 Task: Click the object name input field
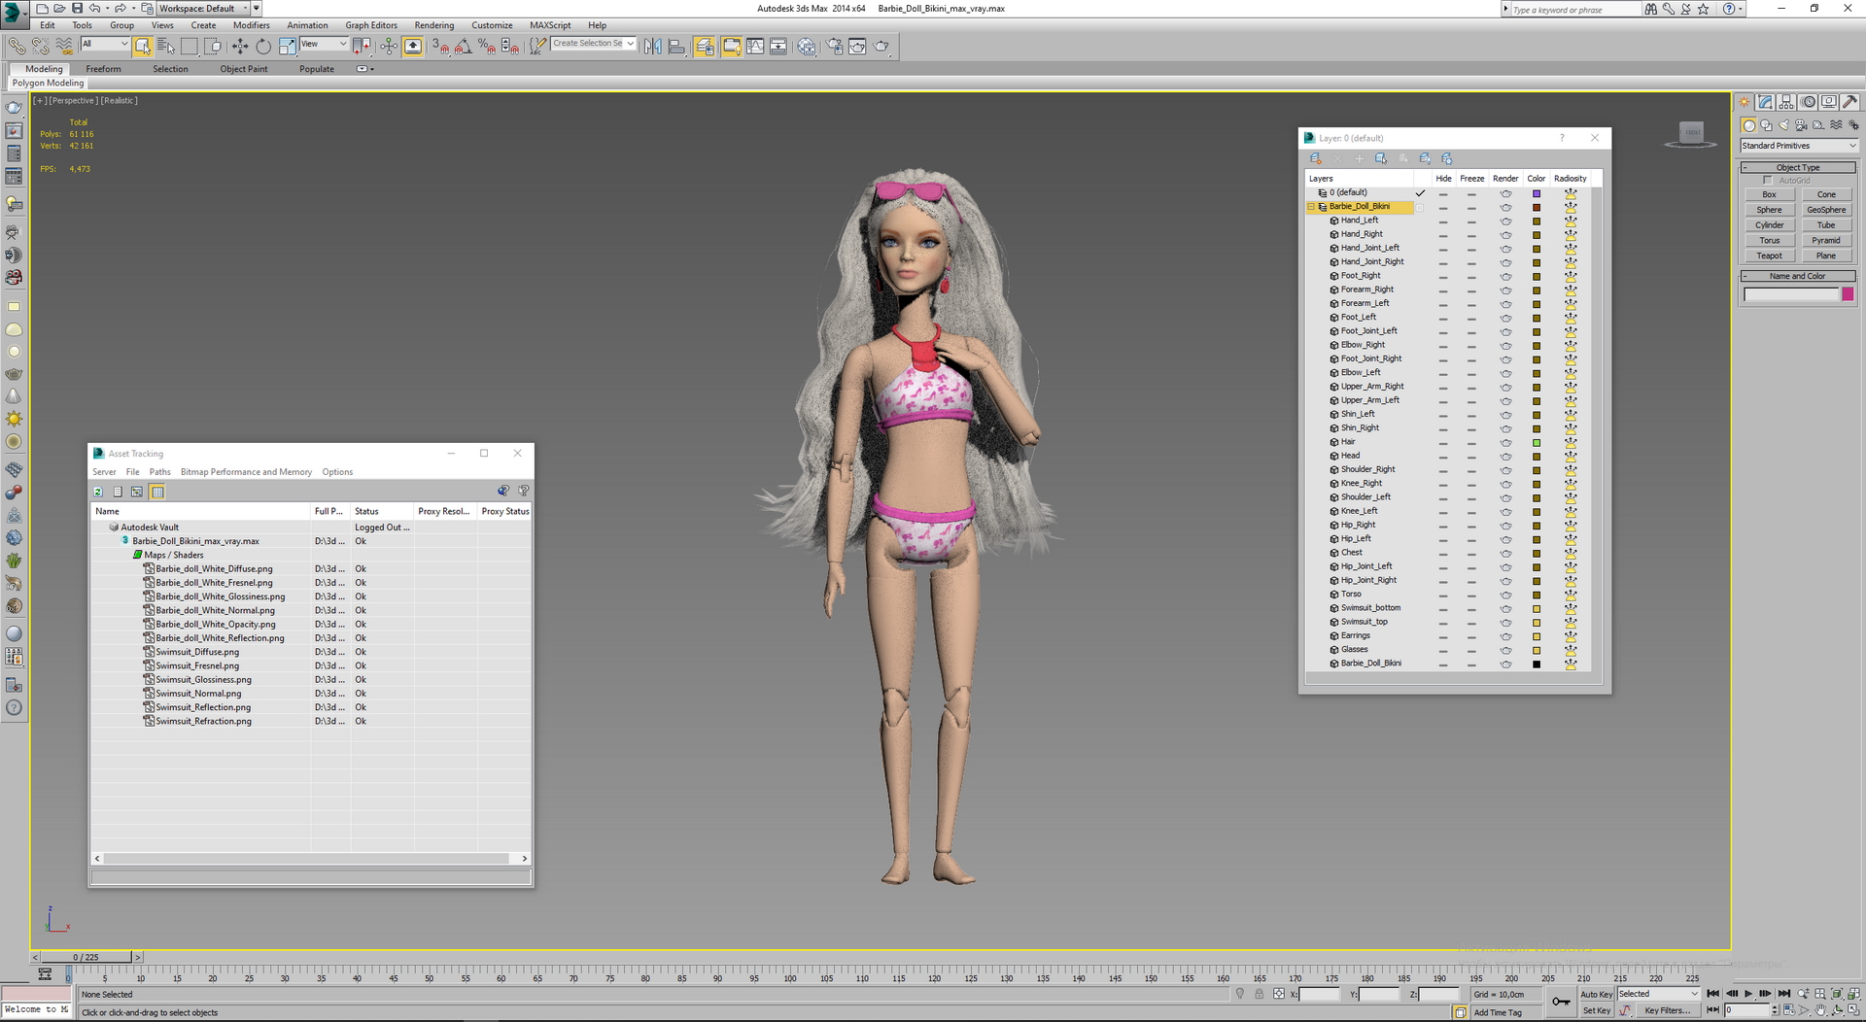click(x=1790, y=294)
